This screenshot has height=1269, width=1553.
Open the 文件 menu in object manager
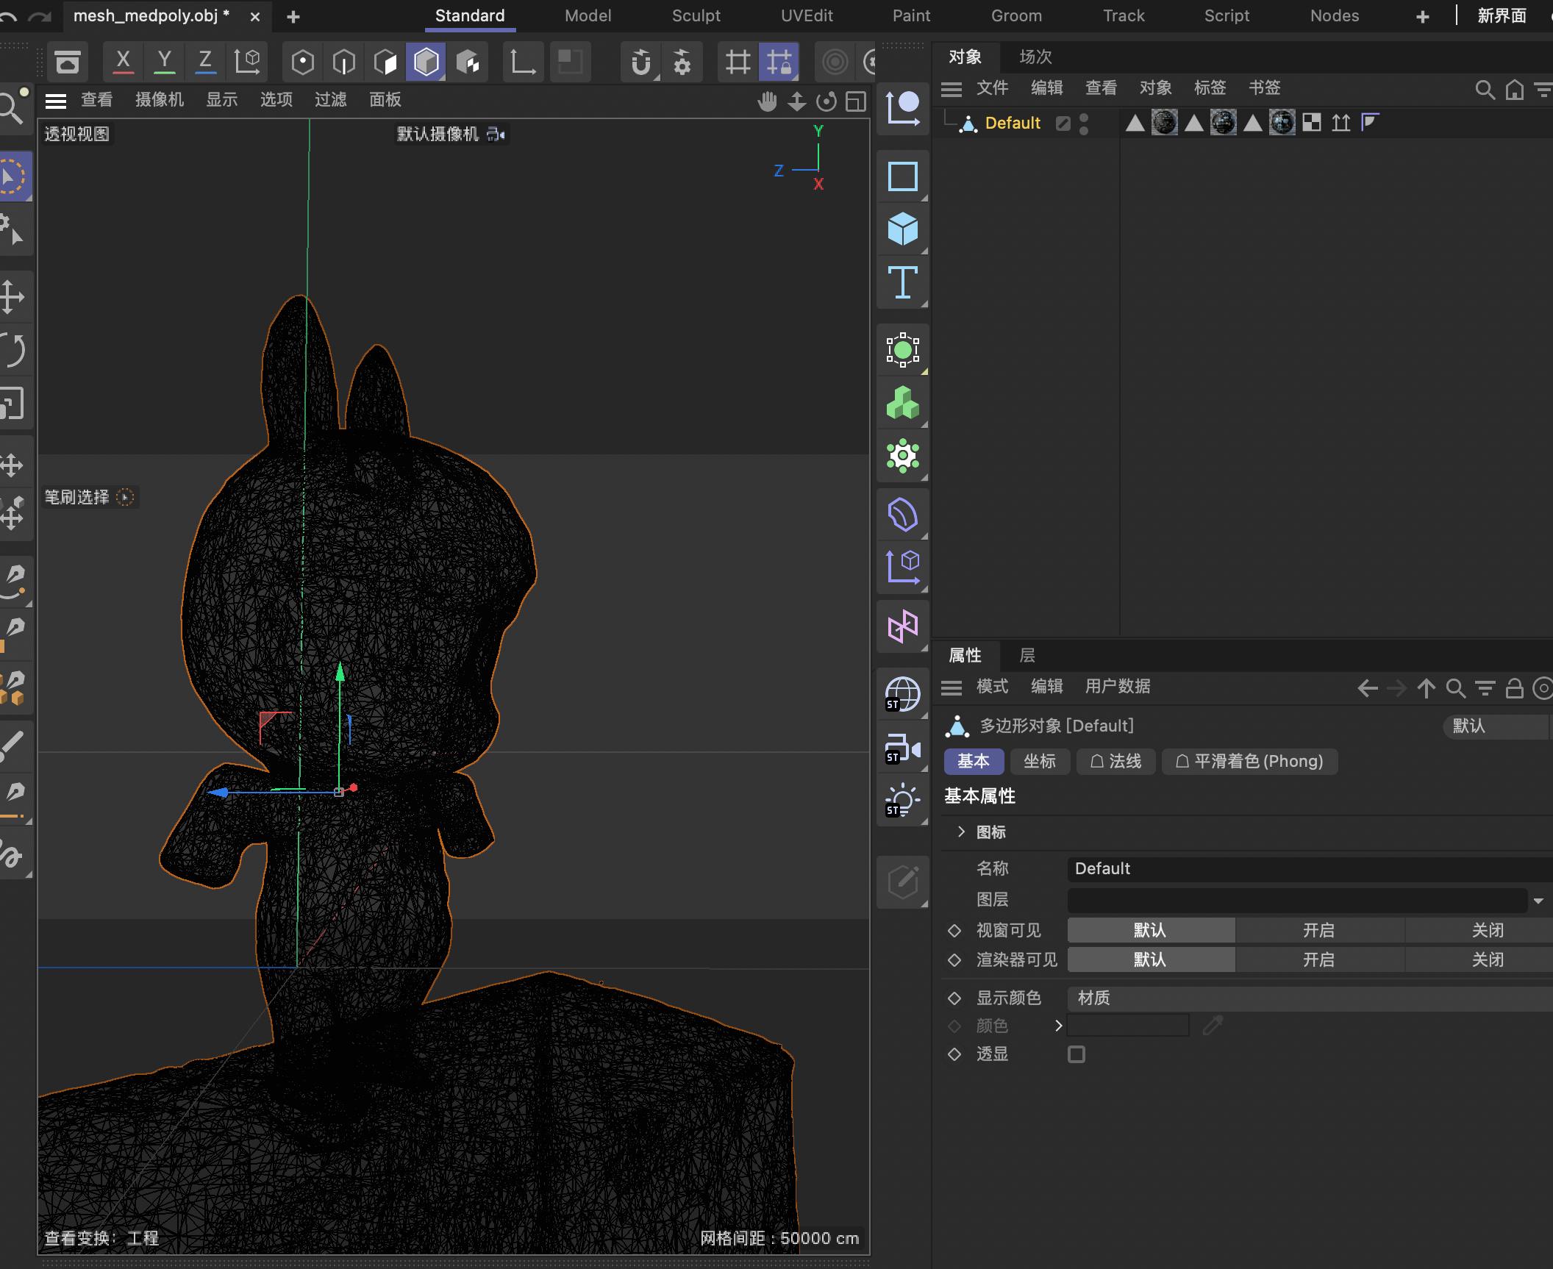992,88
